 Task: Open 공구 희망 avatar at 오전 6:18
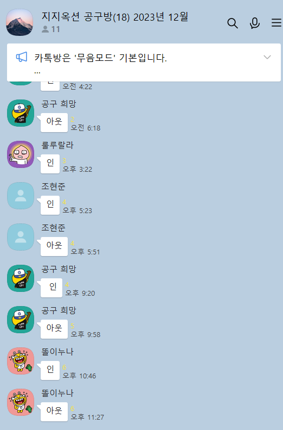[x=21, y=113]
